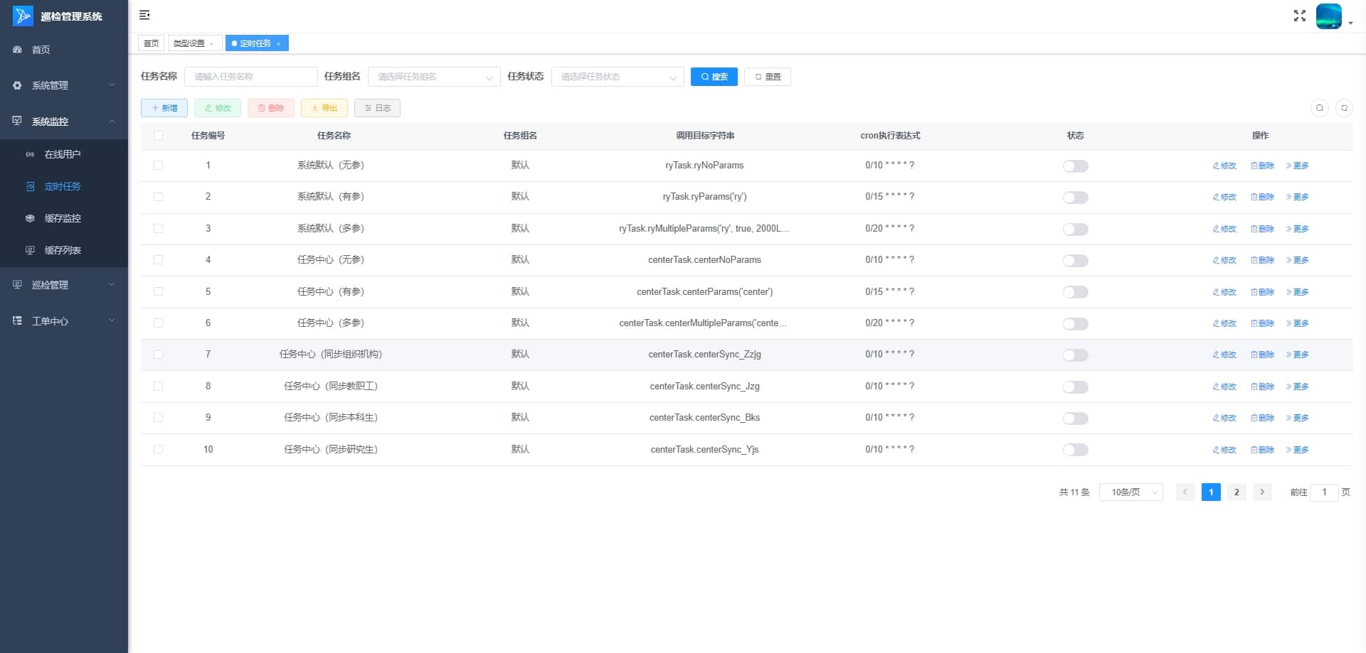Open the 10条/页 page size dropdown
Screen dimensions: 1366x653
1131,492
